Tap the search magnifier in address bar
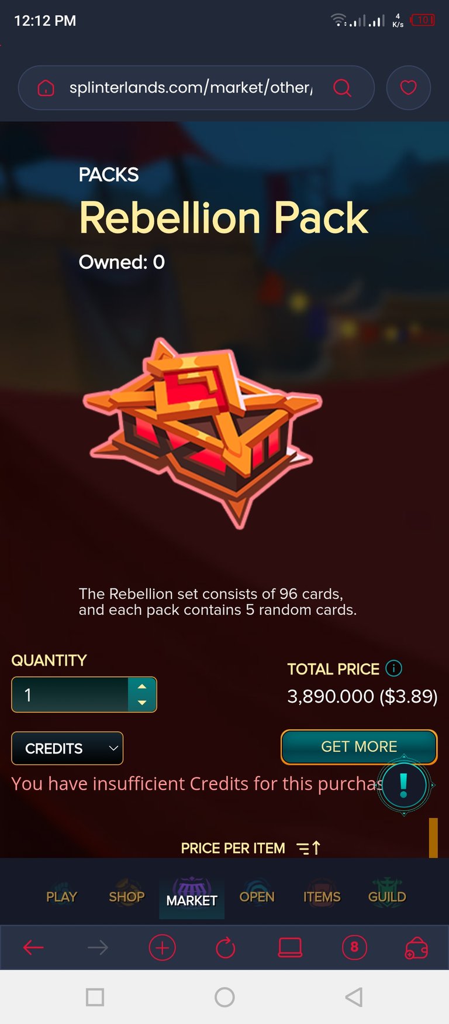Image resolution: width=449 pixels, height=1024 pixels. tap(342, 88)
